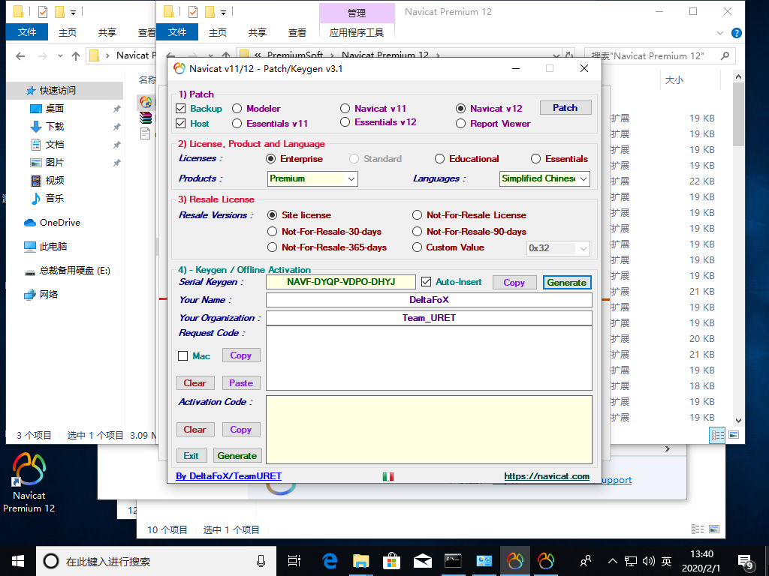Open 文件 tab in the left explorer window
The width and height of the screenshot is (769, 576).
click(27, 32)
